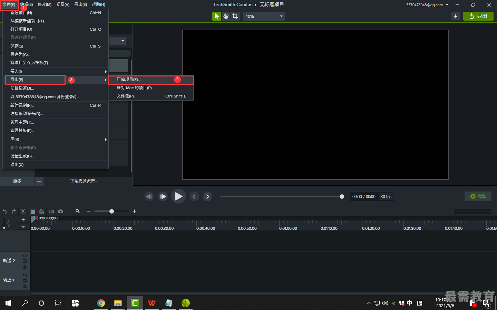Click the 更多 tab button
497x310 pixels.
click(17, 181)
